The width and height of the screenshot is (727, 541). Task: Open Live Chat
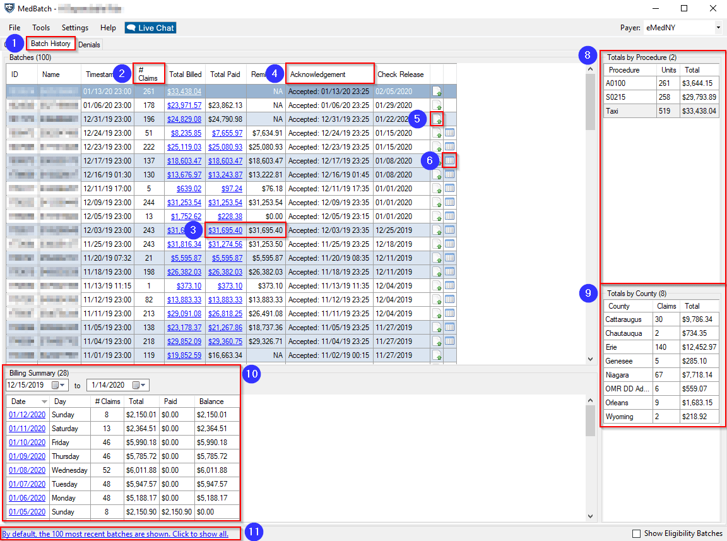pyautogui.click(x=150, y=27)
